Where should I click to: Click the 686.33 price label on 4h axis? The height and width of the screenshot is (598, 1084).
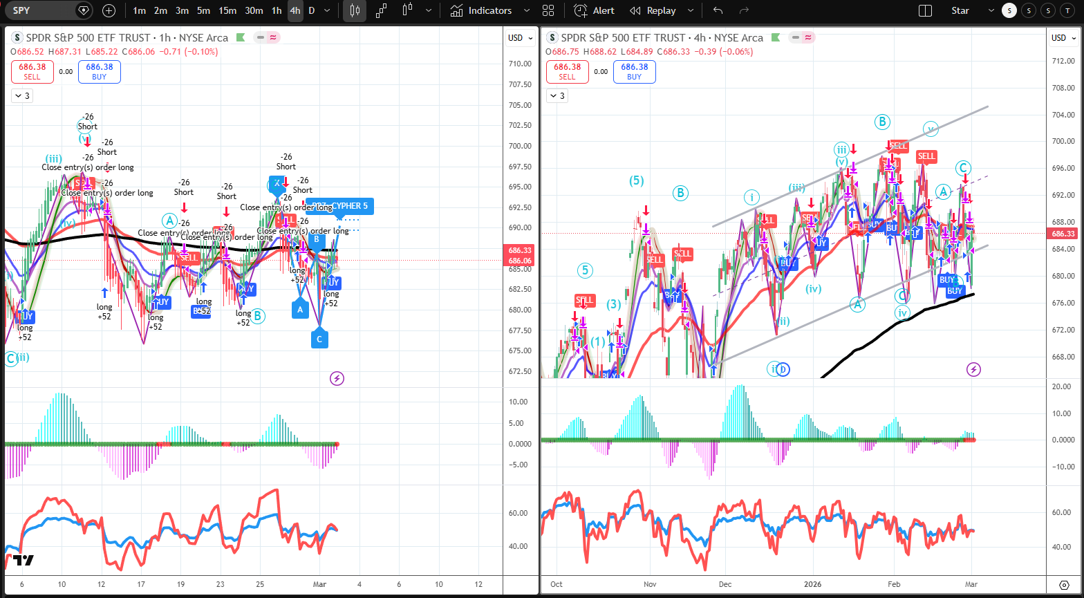coord(1063,234)
